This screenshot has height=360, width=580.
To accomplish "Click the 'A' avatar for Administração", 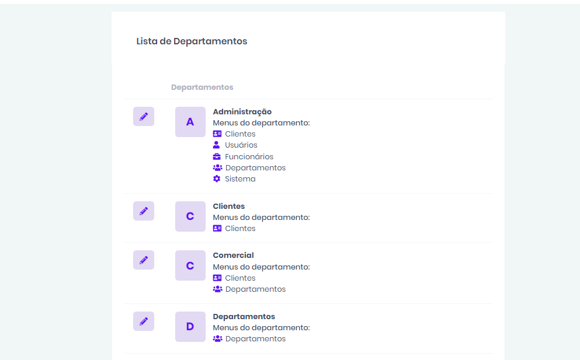I will point(190,122).
